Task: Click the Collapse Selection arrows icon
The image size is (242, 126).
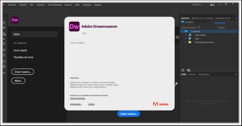Action: click(4, 50)
